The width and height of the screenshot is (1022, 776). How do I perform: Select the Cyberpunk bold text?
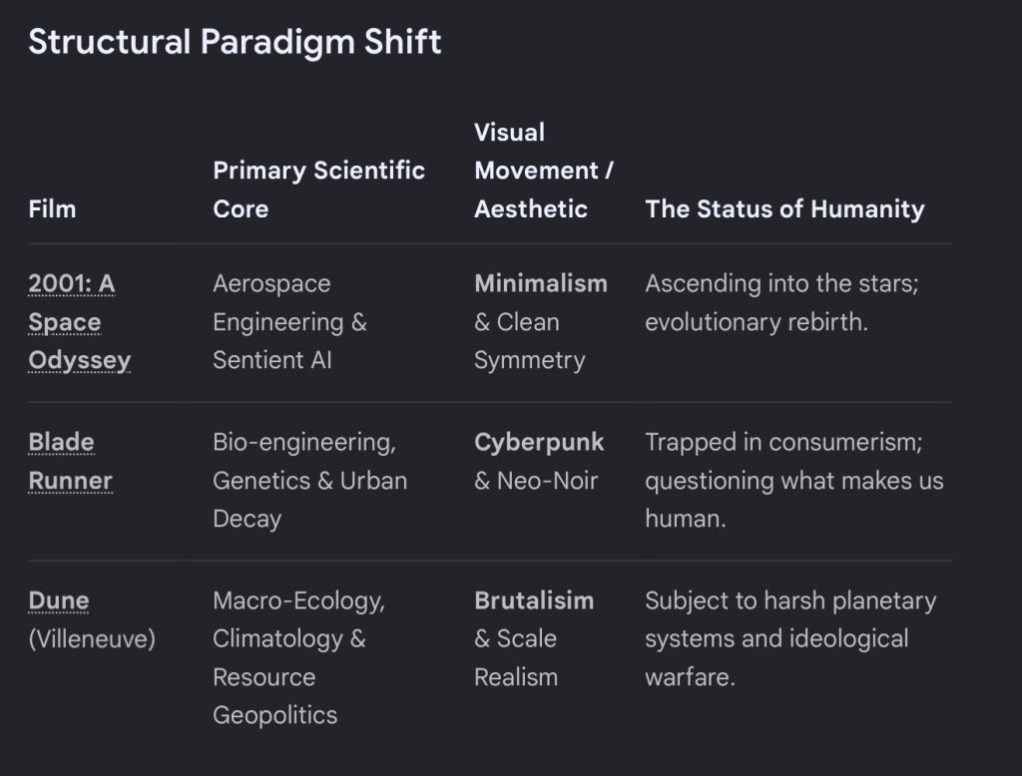[539, 443]
